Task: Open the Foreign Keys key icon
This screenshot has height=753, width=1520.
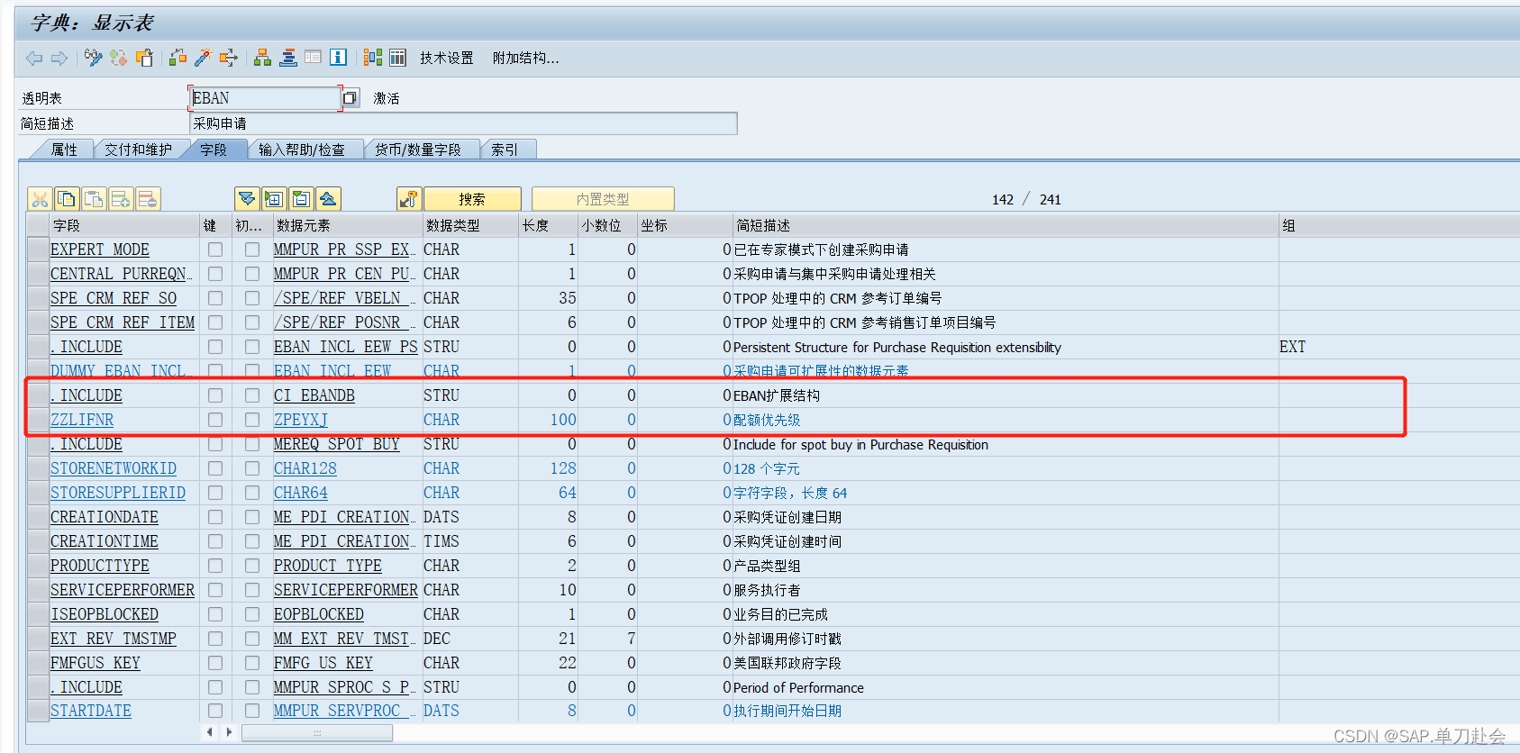Action: point(409,199)
